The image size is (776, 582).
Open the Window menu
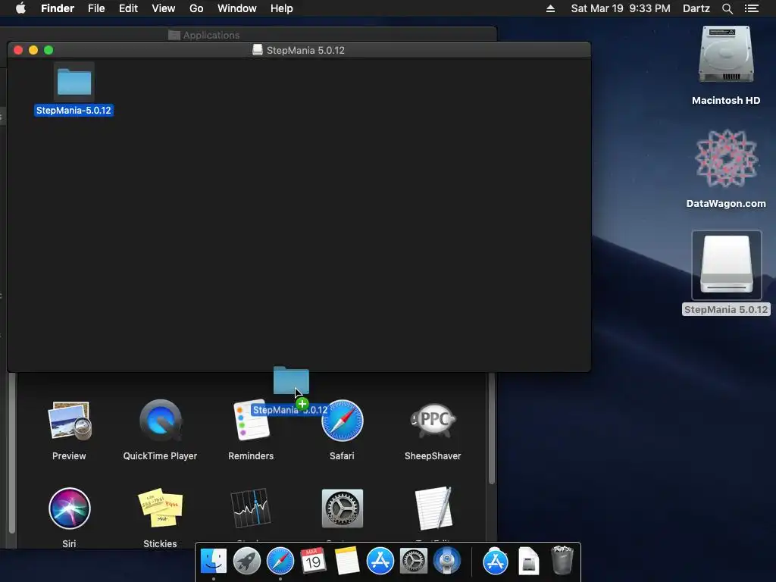[x=237, y=8]
